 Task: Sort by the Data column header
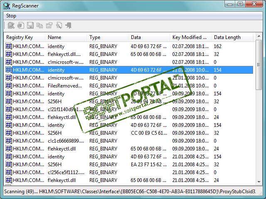(x=149, y=37)
